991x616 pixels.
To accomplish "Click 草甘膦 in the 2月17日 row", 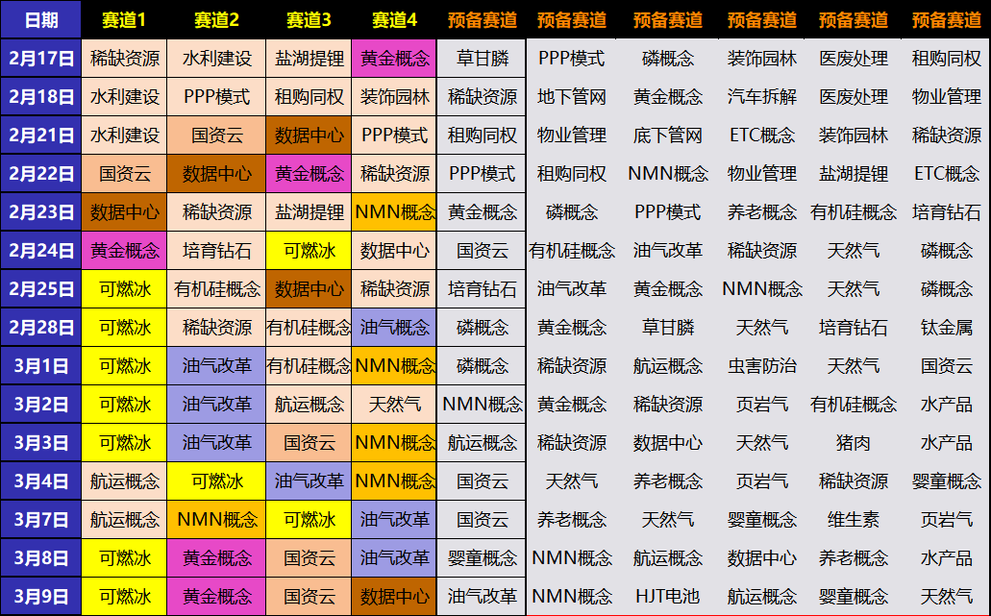I will [483, 58].
